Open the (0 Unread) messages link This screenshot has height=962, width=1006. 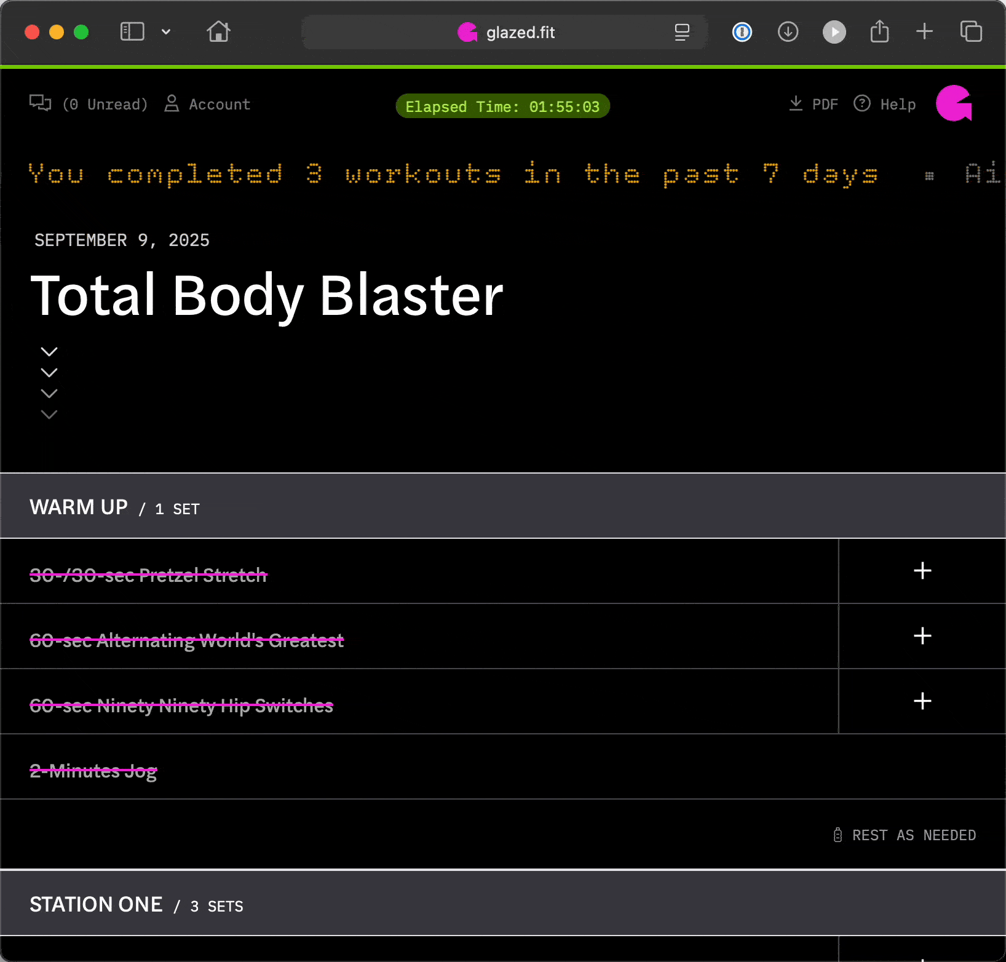106,105
